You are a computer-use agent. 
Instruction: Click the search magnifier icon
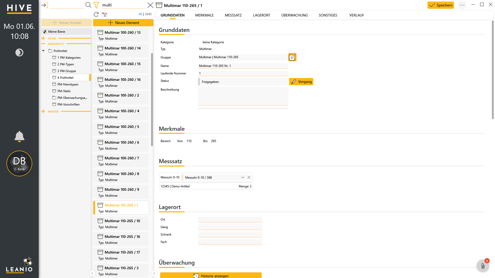click(88, 5)
